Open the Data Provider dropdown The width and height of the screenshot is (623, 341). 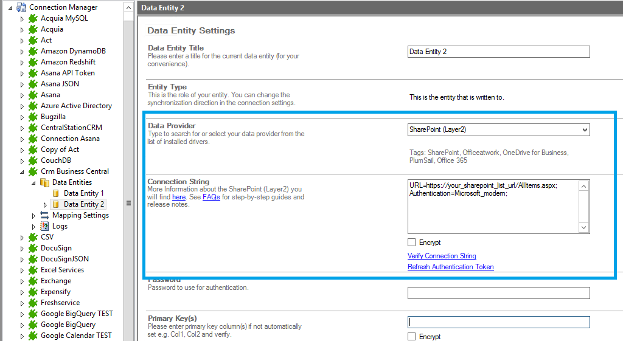[584, 129]
